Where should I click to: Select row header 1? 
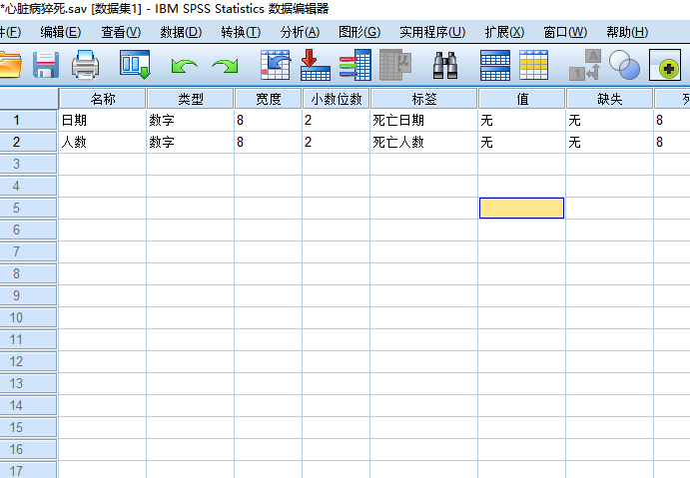(x=28, y=120)
